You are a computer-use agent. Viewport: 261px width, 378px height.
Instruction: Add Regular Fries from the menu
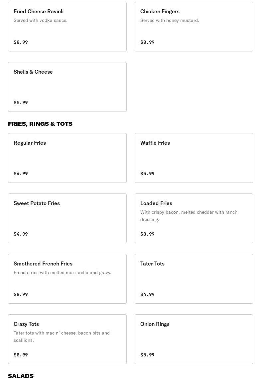pyautogui.click(x=67, y=158)
